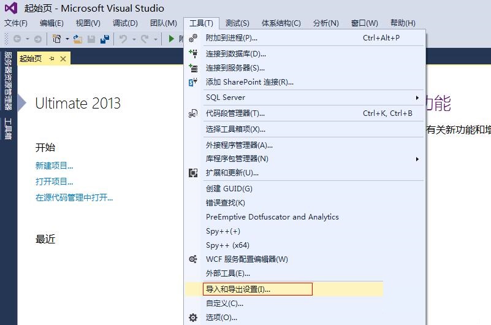Select 外接程序管理器(A)... menu item
This screenshot has width=491, height=325.
305,145
